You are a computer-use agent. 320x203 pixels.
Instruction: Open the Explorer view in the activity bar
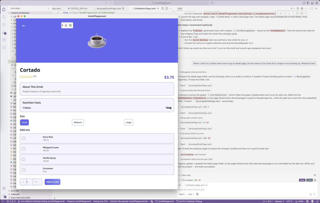pyautogui.click(x=4, y=10)
